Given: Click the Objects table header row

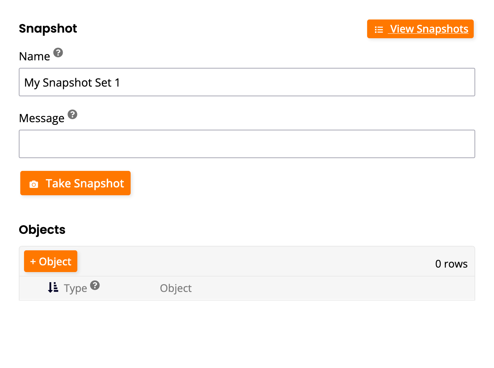Looking at the screenshot, I should pos(247,288).
